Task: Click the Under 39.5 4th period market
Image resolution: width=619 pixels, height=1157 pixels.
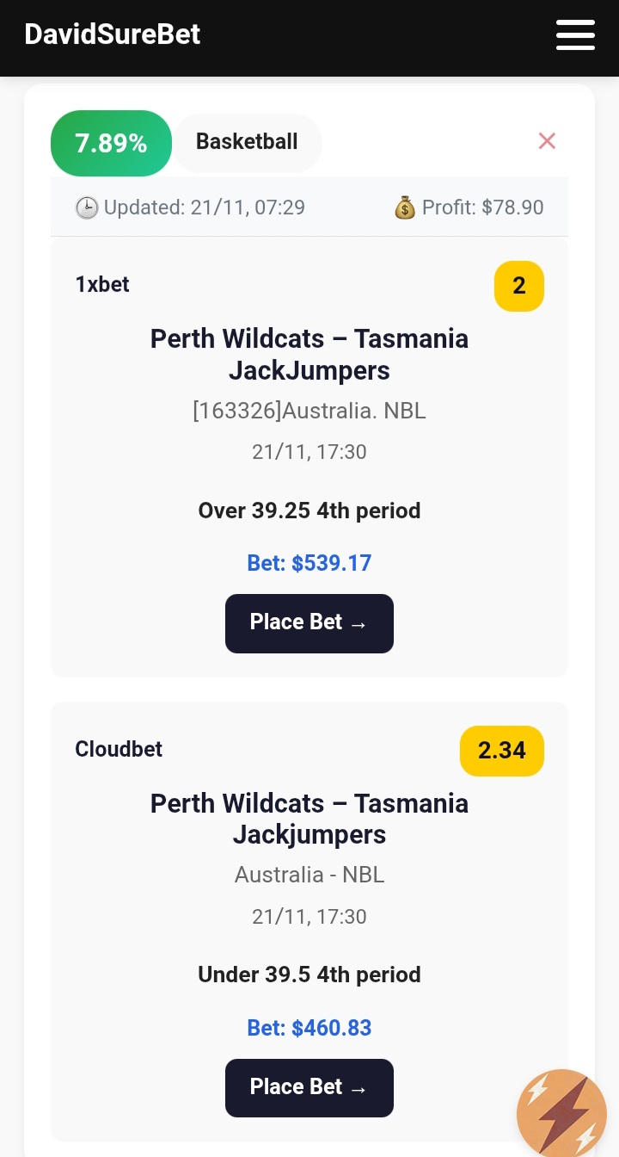Action: click(309, 974)
